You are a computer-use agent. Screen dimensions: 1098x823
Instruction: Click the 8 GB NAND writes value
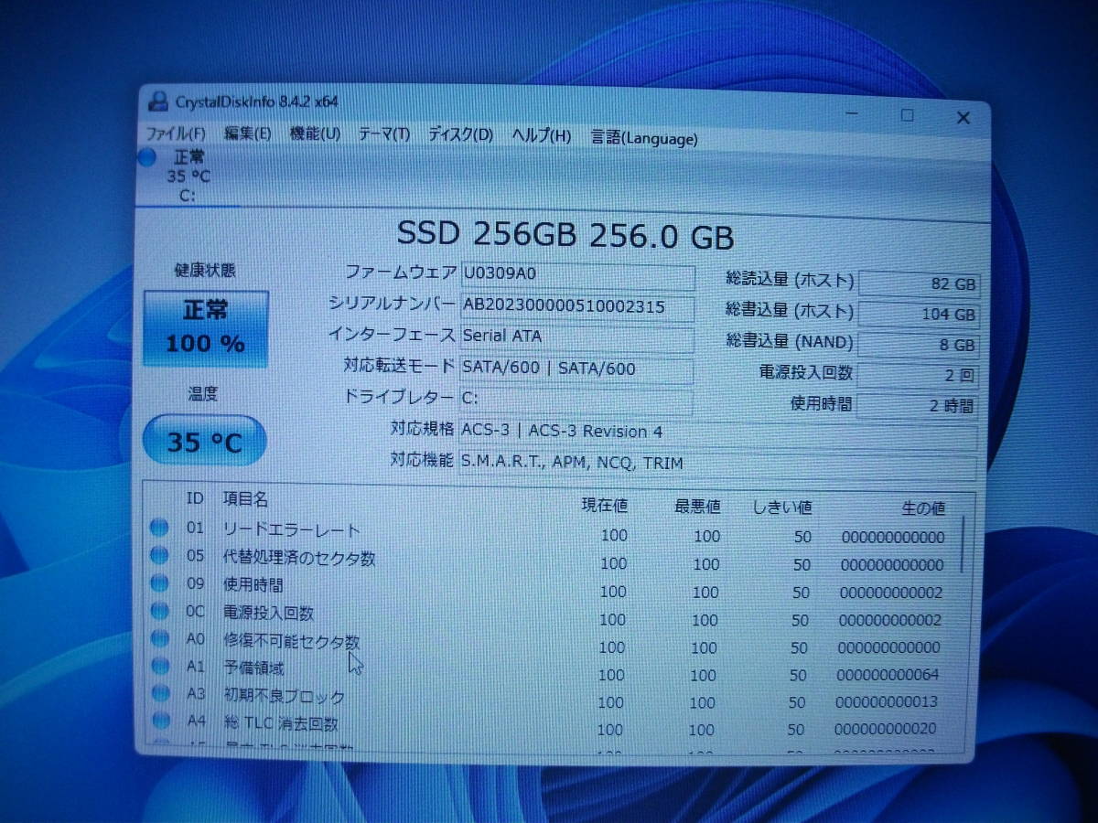[x=919, y=345]
